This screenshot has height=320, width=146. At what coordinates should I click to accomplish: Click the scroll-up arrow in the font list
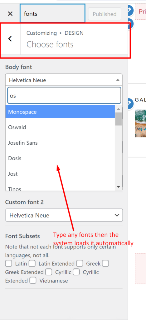coord(118,109)
